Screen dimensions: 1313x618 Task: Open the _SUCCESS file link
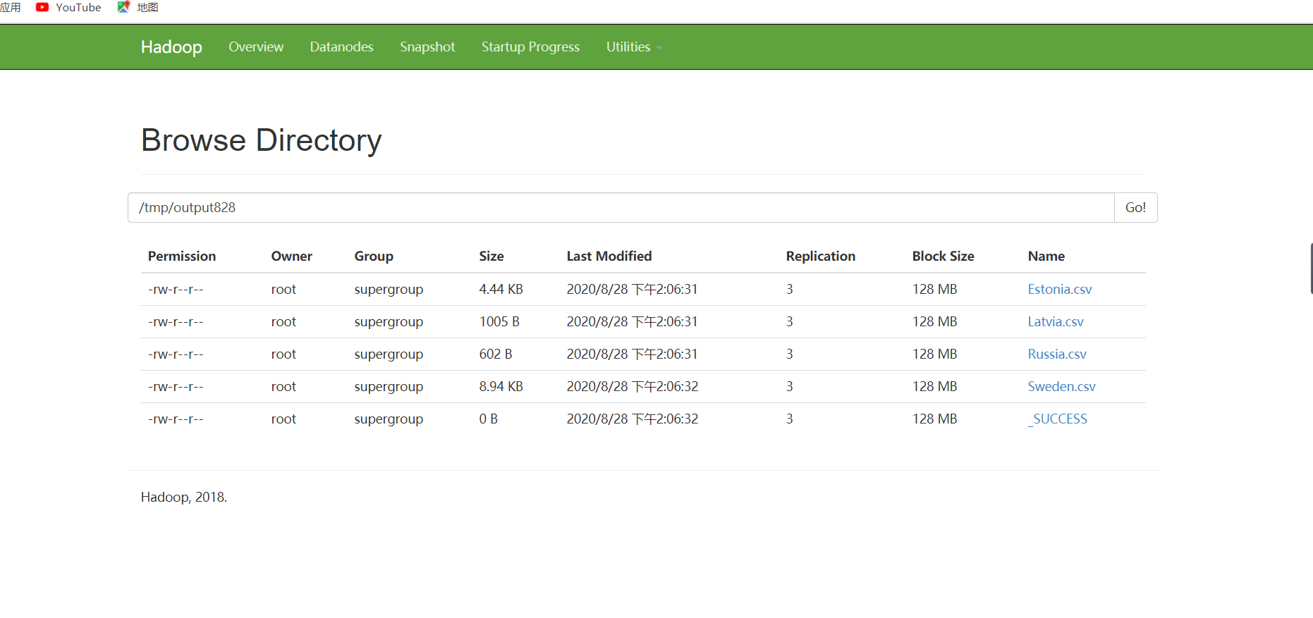pyautogui.click(x=1057, y=419)
